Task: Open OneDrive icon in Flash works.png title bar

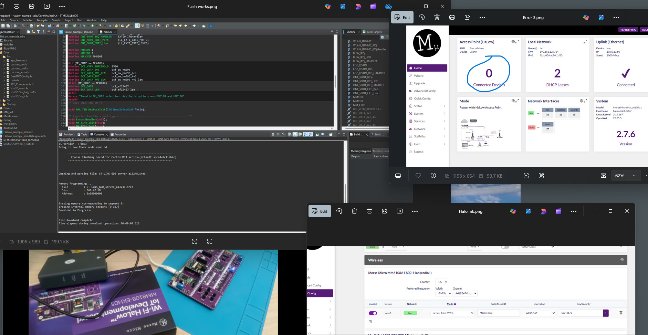Action: tap(388, 6)
